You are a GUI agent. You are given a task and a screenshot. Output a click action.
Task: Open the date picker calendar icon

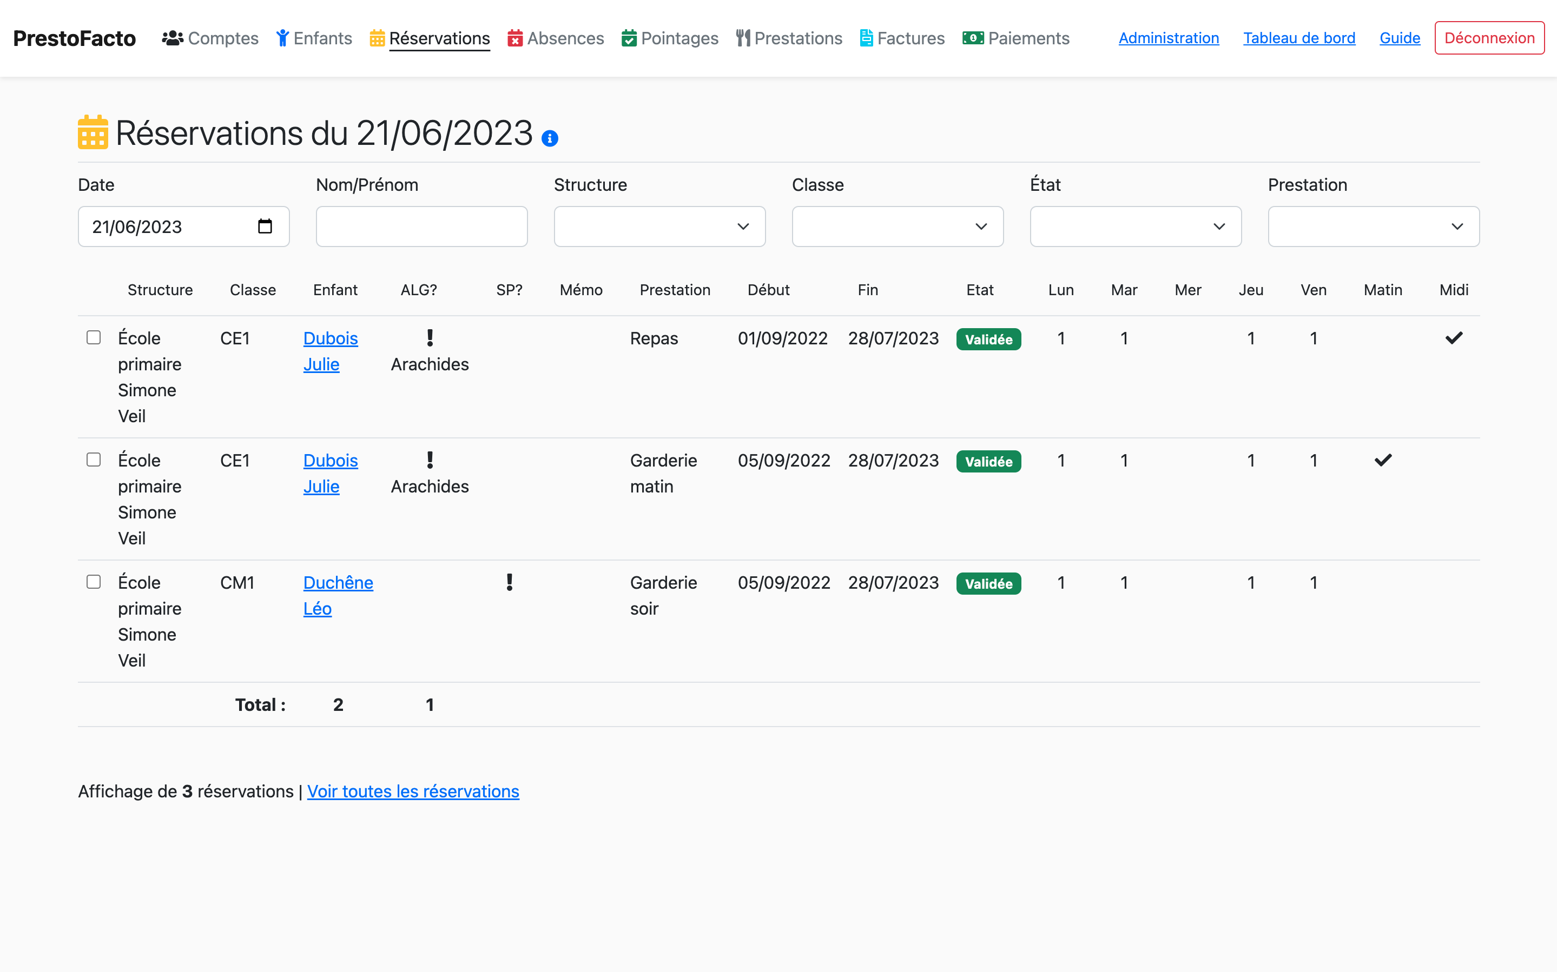(265, 227)
